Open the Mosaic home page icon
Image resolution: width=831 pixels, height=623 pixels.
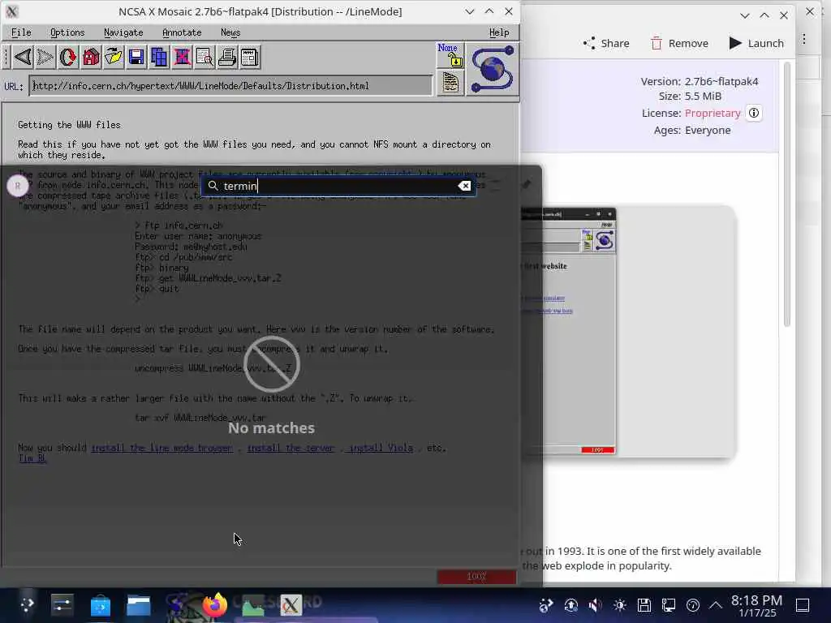click(x=91, y=57)
